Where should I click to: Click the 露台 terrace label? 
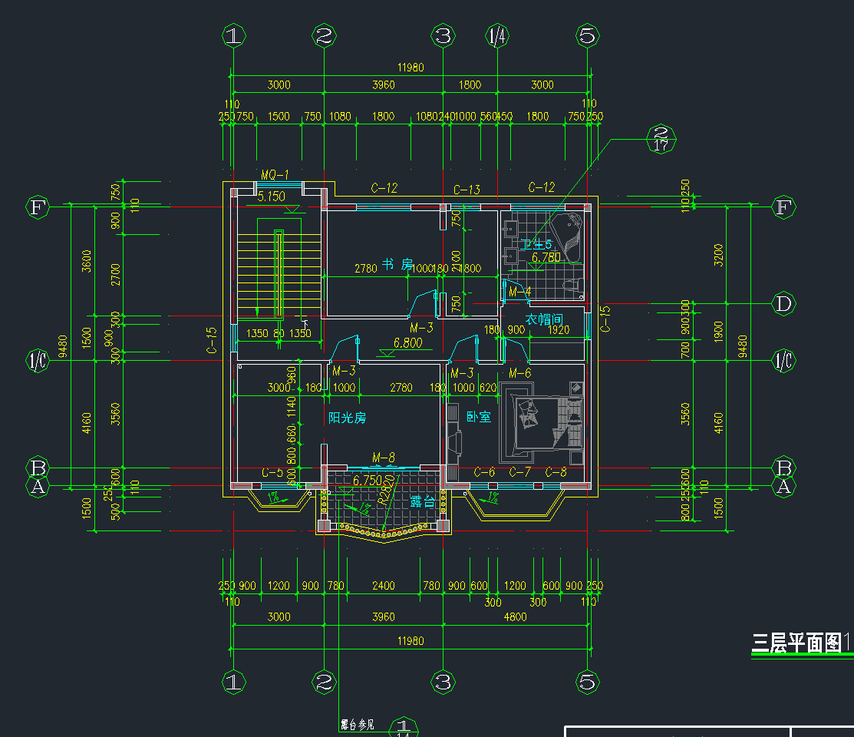[x=421, y=501]
